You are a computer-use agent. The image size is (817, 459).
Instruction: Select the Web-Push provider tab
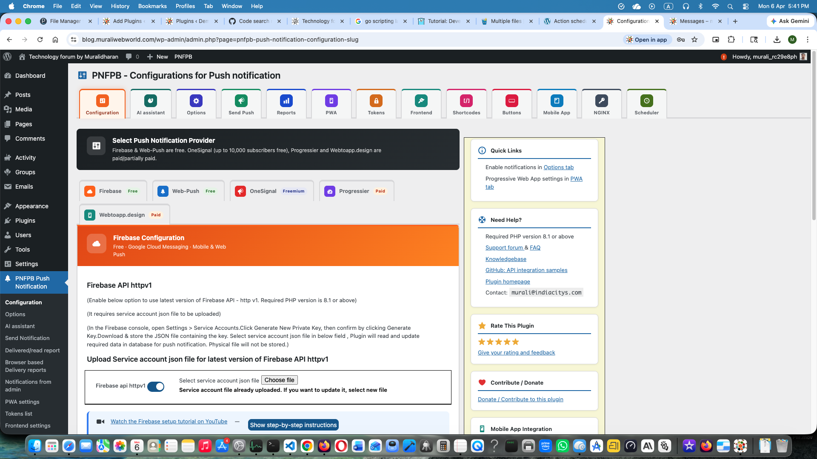click(188, 191)
